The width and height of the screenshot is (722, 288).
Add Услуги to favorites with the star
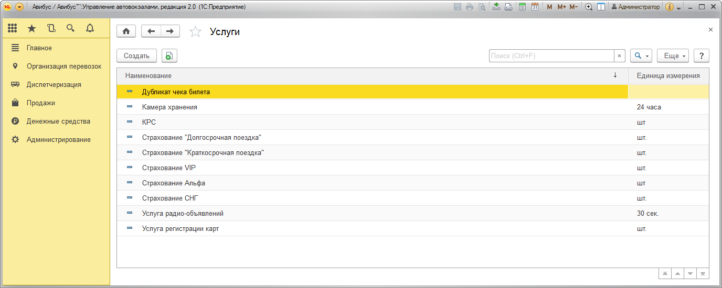click(x=195, y=32)
